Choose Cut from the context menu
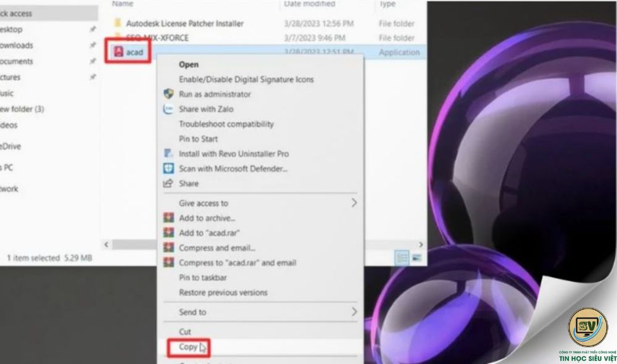This screenshot has height=364, width=617. coord(185,332)
